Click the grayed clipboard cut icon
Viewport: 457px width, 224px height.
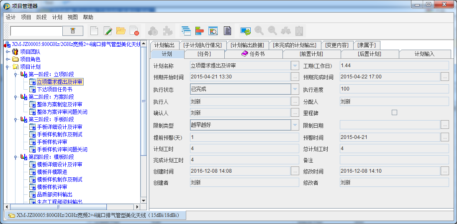click(x=299, y=30)
